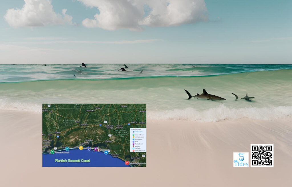The width and height of the screenshot is (292, 187).
Task: Click the Fort Walton Beach legend icon
Action: [133, 137]
